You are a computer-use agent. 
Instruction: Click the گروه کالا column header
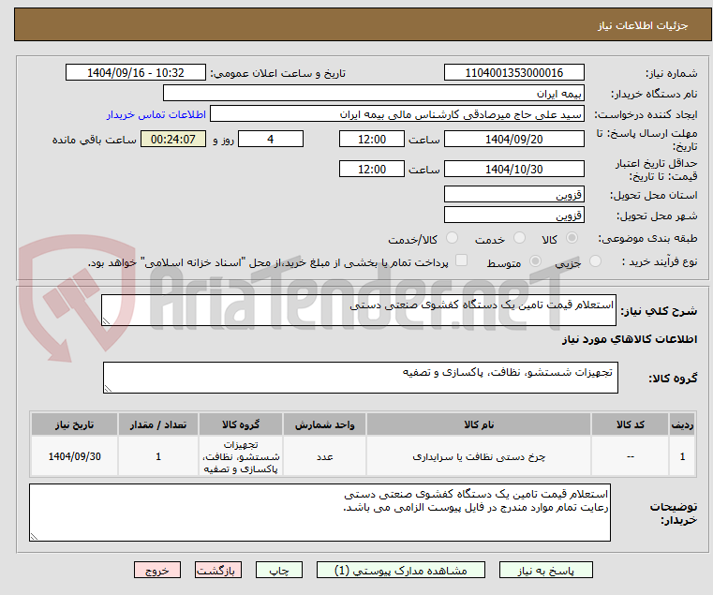[241, 424]
